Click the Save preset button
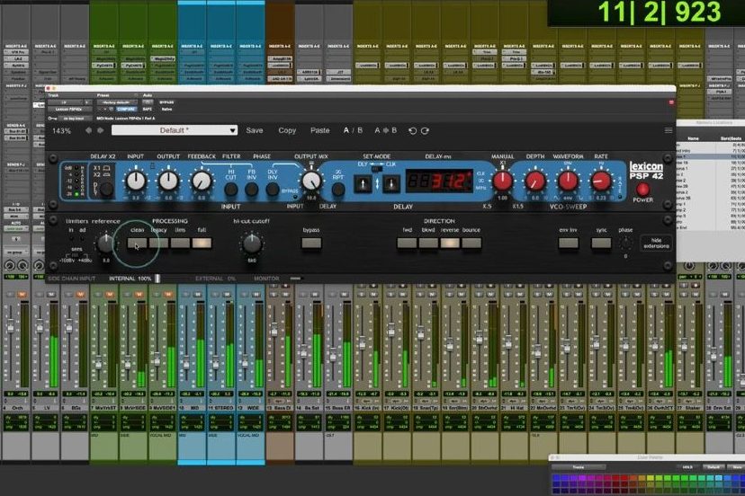 point(255,130)
